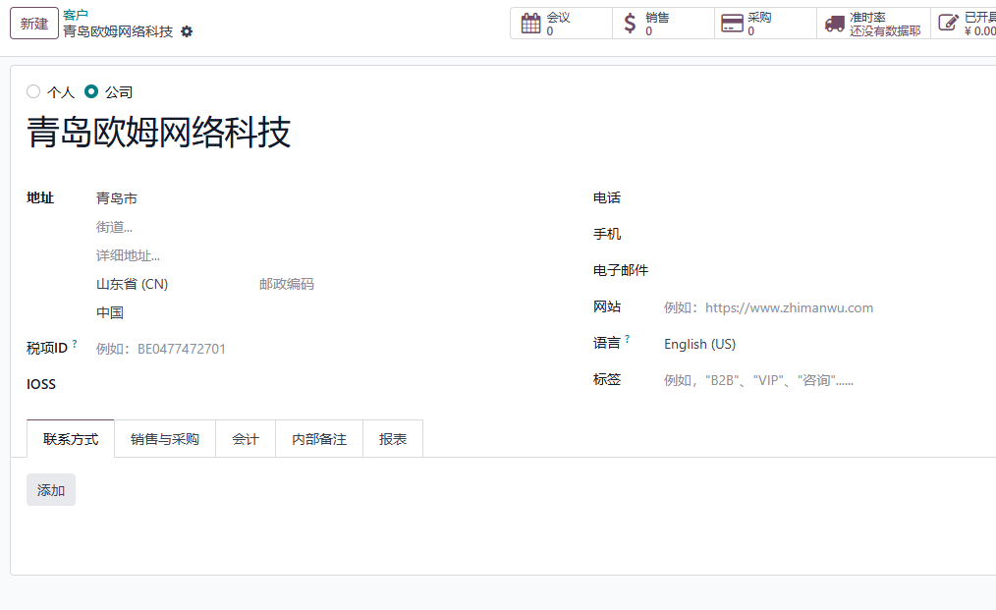Click the 添加 button
Screen dimensions: 996x610
coord(51,490)
